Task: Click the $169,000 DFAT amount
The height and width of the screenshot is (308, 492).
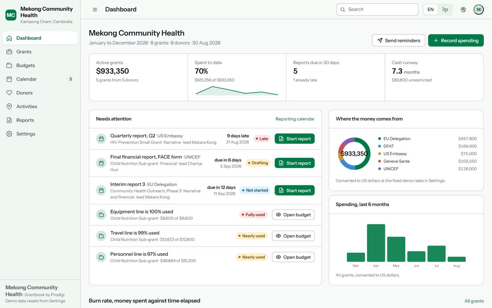Action: coord(467,146)
